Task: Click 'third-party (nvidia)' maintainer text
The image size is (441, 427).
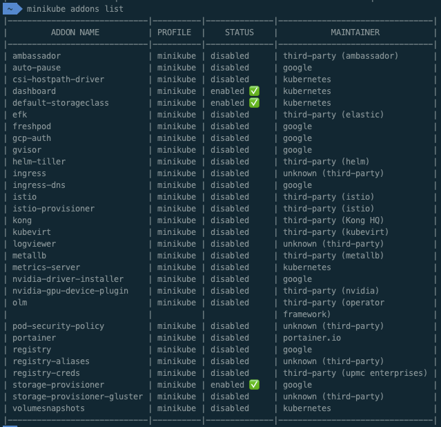Action: (x=331, y=291)
